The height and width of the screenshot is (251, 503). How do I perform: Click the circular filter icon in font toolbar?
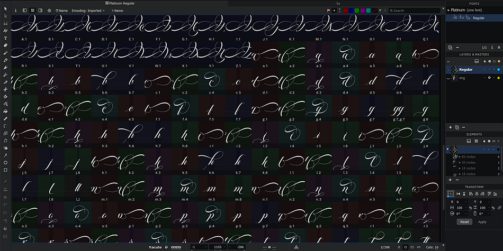[x=49, y=11]
